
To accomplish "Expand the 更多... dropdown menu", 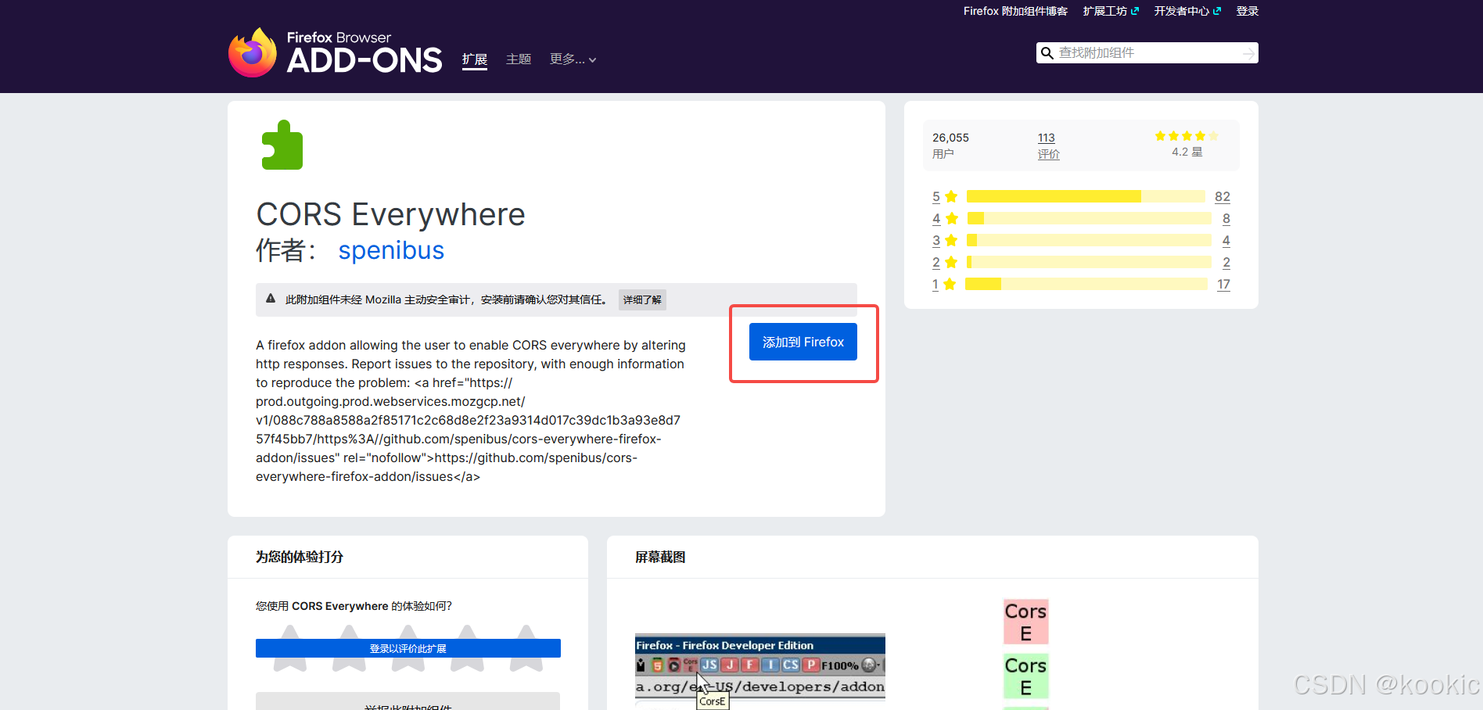I will (573, 59).
